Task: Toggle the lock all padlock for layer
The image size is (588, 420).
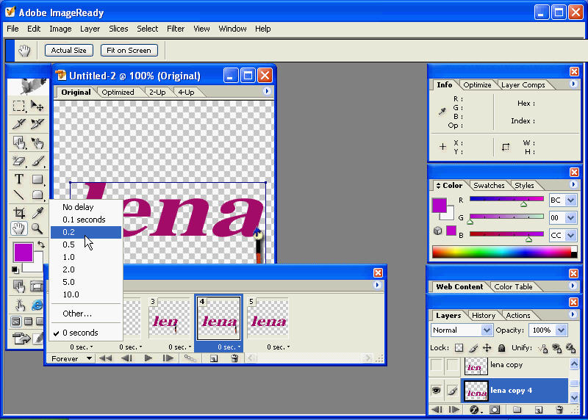Action: coord(501,348)
